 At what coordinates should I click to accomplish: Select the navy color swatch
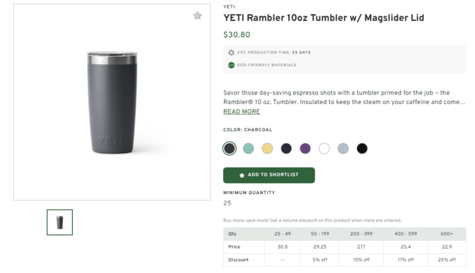(x=286, y=148)
